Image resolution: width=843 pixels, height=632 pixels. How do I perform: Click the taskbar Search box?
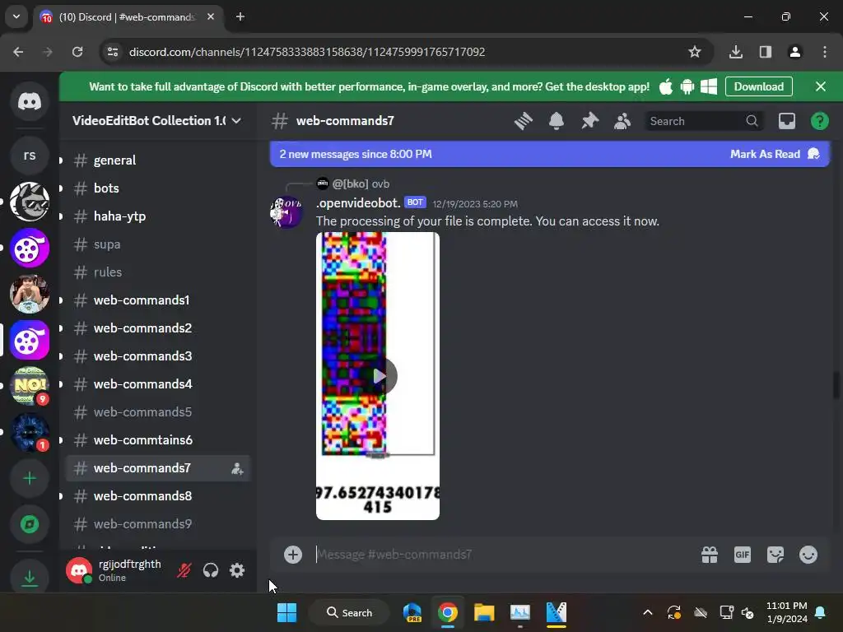point(349,612)
